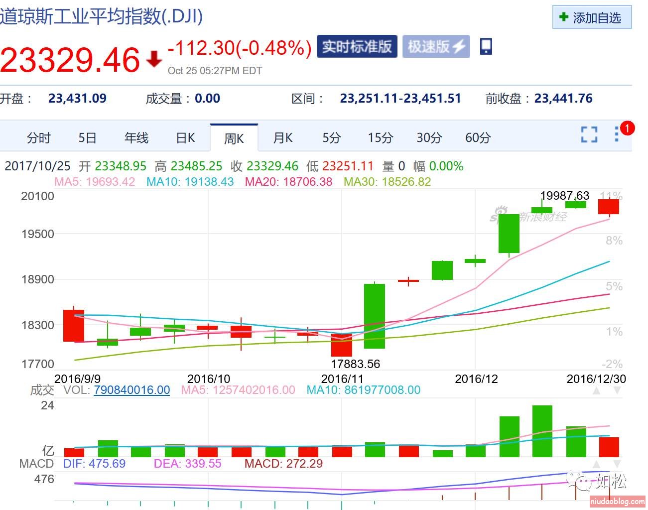This screenshot has width=648, height=510.
Task: Open the mobile phone version icon
Action: point(486,46)
